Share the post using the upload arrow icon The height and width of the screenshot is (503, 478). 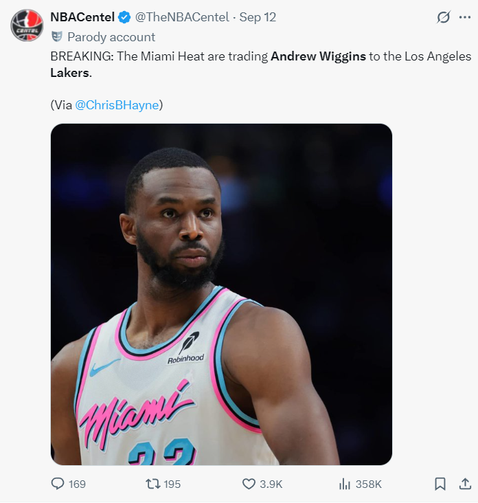coord(464,484)
